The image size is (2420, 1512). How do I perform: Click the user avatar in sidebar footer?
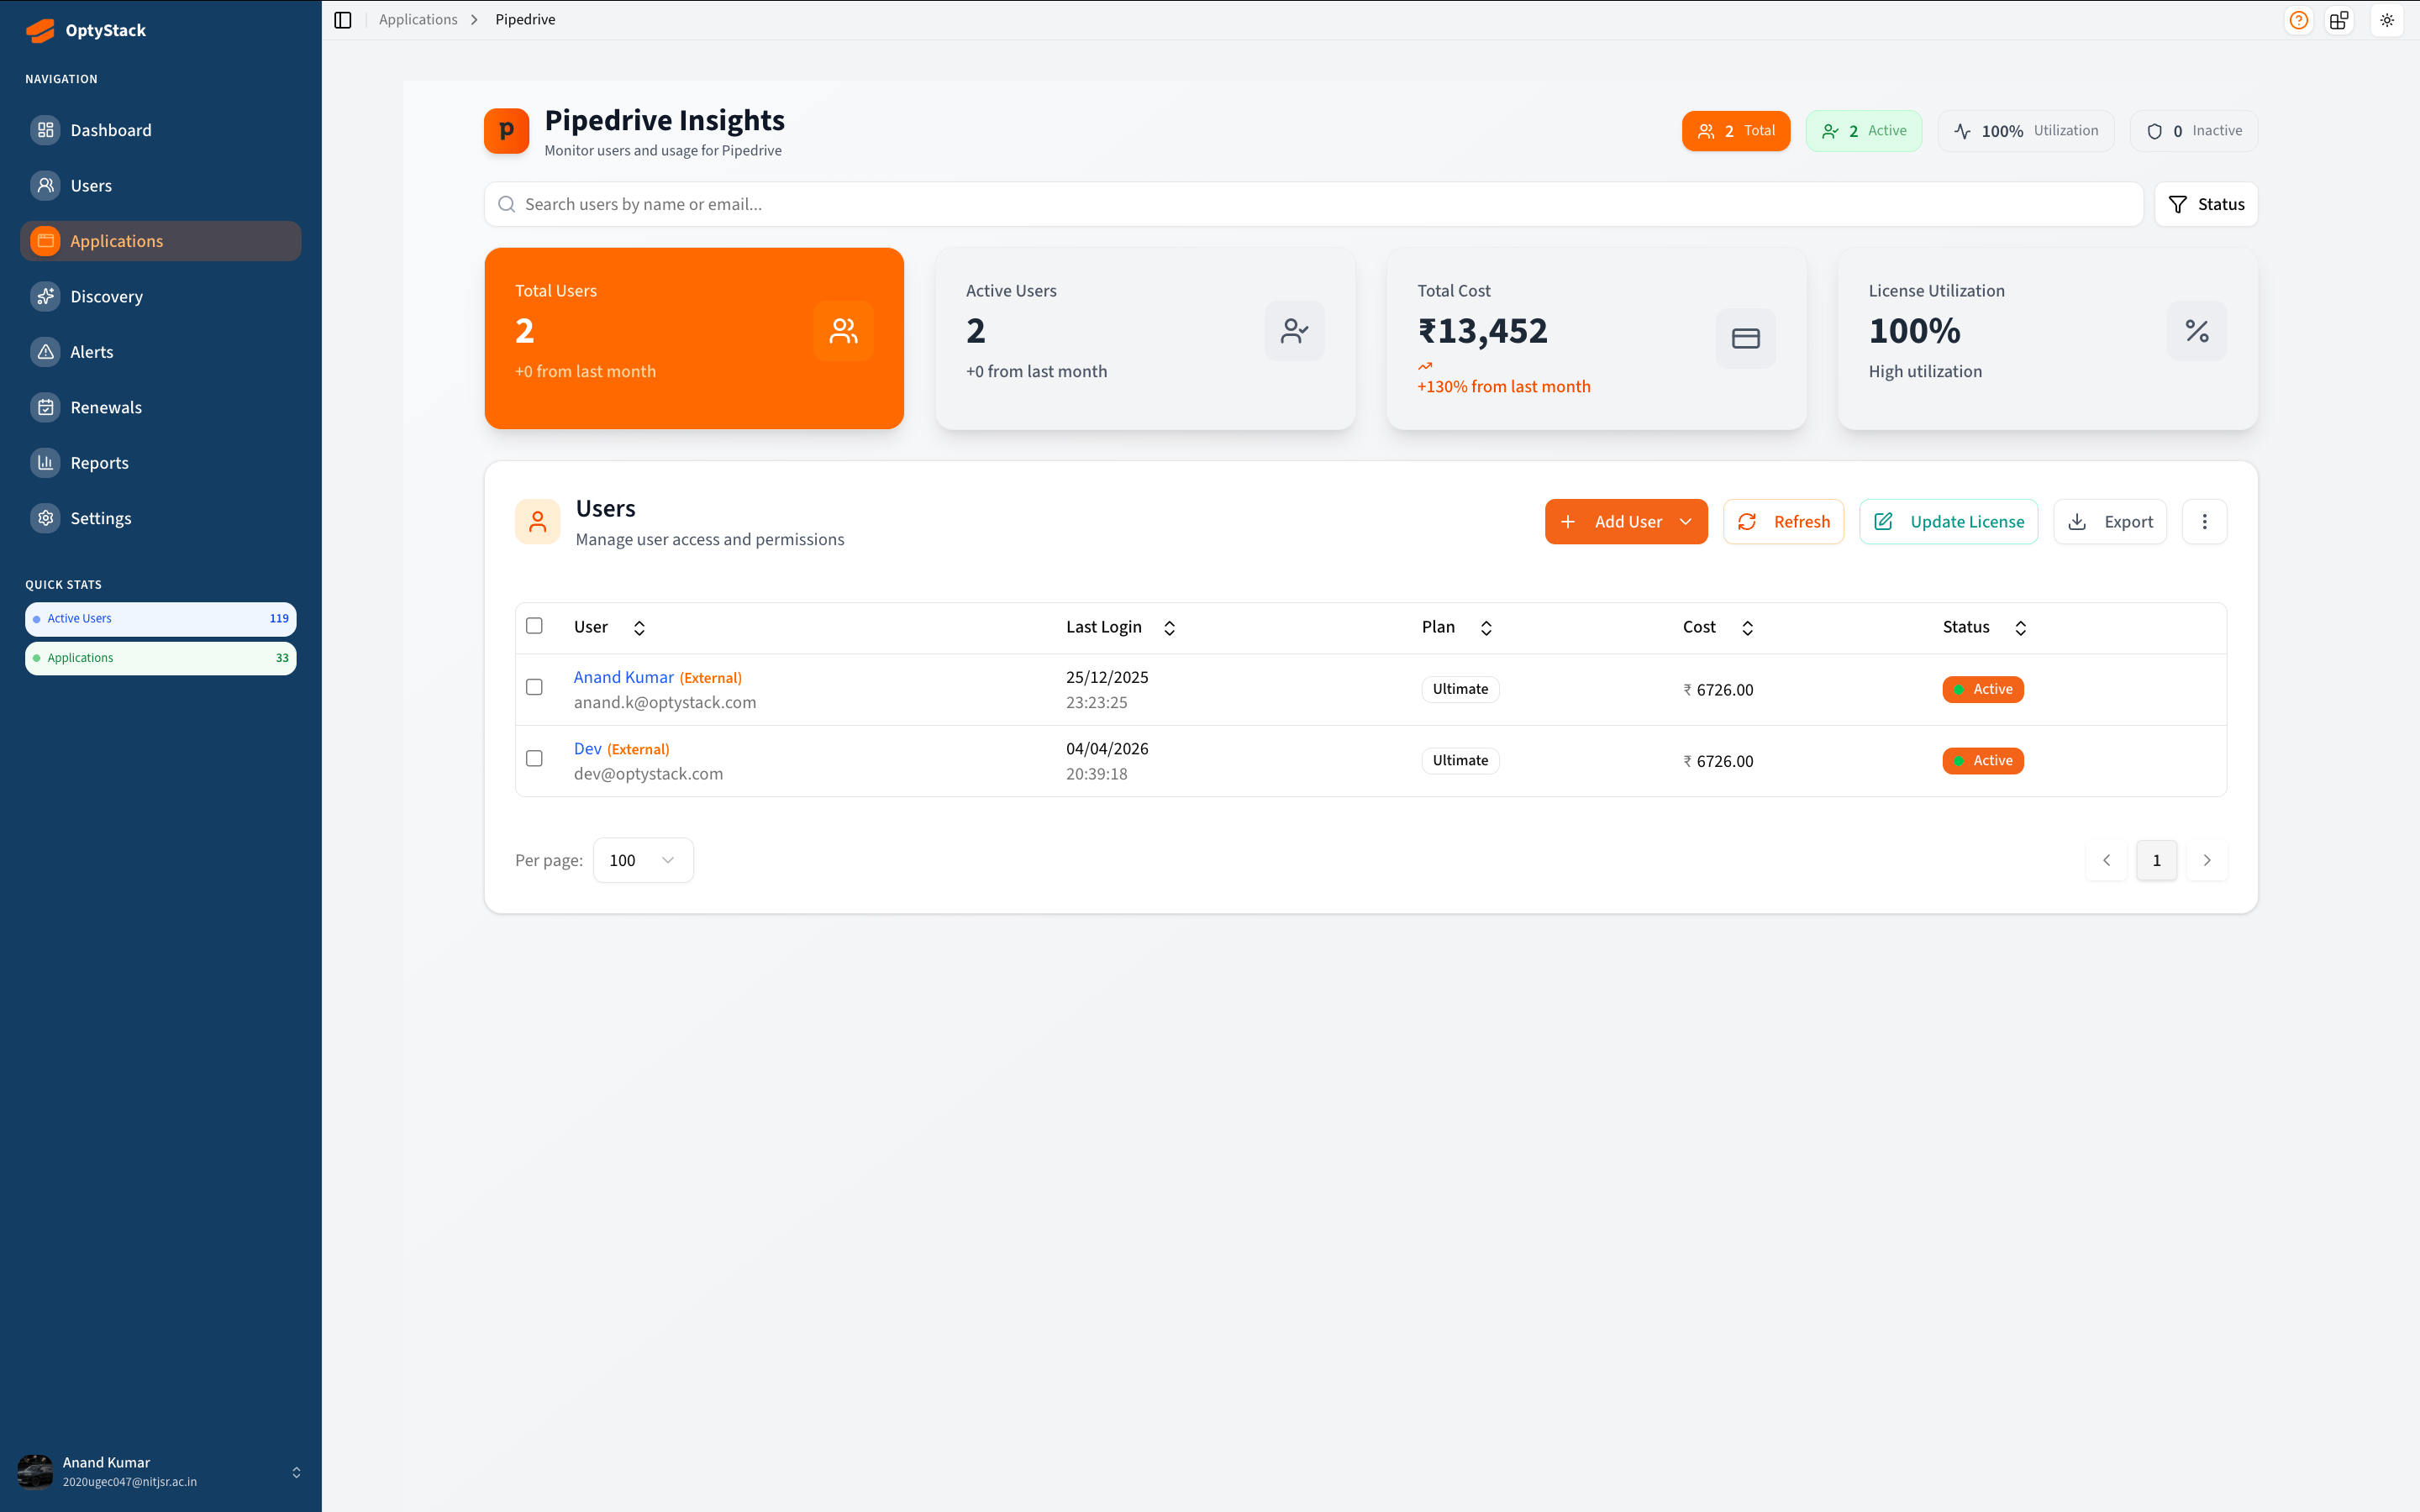click(x=35, y=1471)
